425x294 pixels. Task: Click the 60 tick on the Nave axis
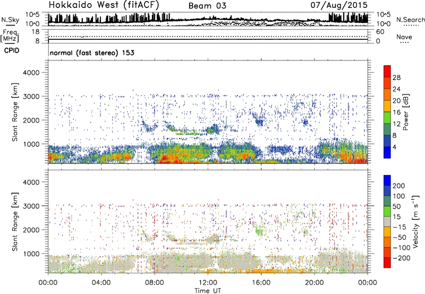[x=380, y=32]
